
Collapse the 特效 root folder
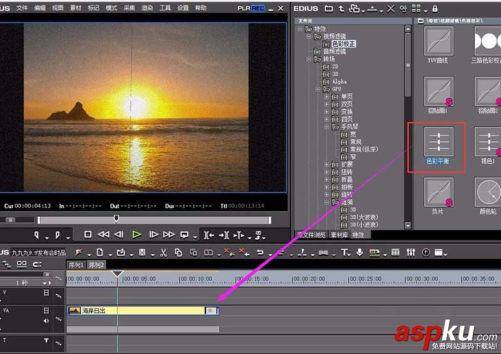300,29
